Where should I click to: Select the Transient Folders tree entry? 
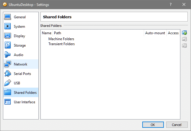coord(61,44)
